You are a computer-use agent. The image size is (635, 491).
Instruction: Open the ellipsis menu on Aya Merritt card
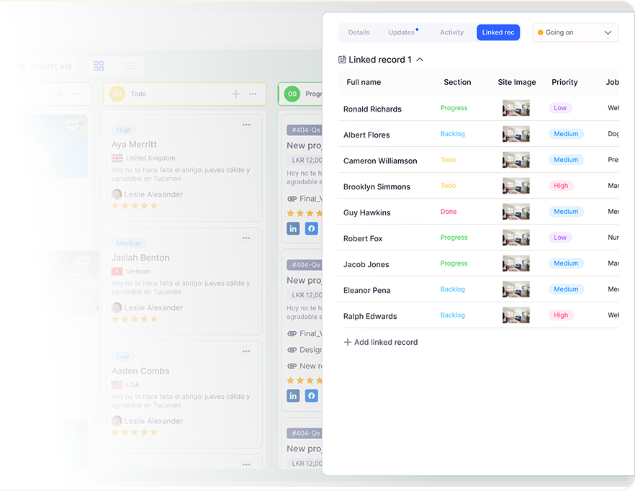tap(246, 124)
